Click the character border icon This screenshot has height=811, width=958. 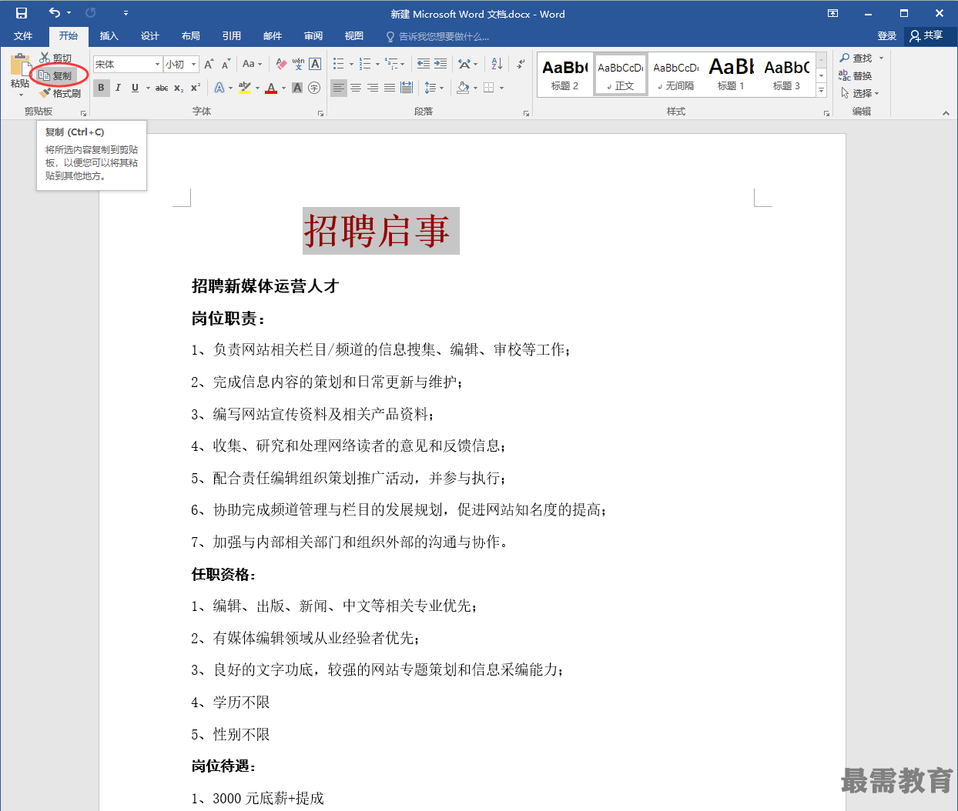315,64
